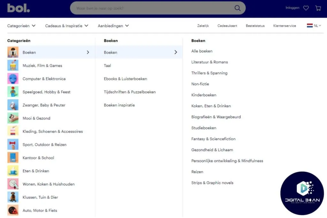Open the NL language selector
327x218 pixels.
(x=314, y=26)
